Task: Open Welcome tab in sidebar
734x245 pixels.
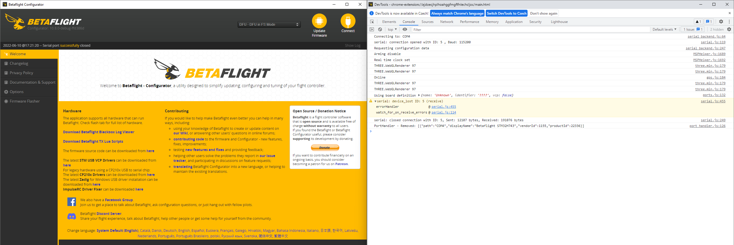Action: [x=29, y=54]
